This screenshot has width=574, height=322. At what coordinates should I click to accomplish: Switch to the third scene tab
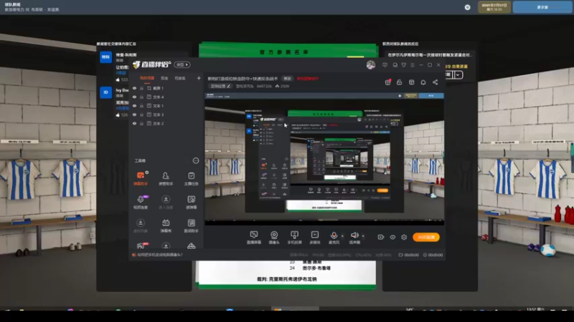(180, 78)
